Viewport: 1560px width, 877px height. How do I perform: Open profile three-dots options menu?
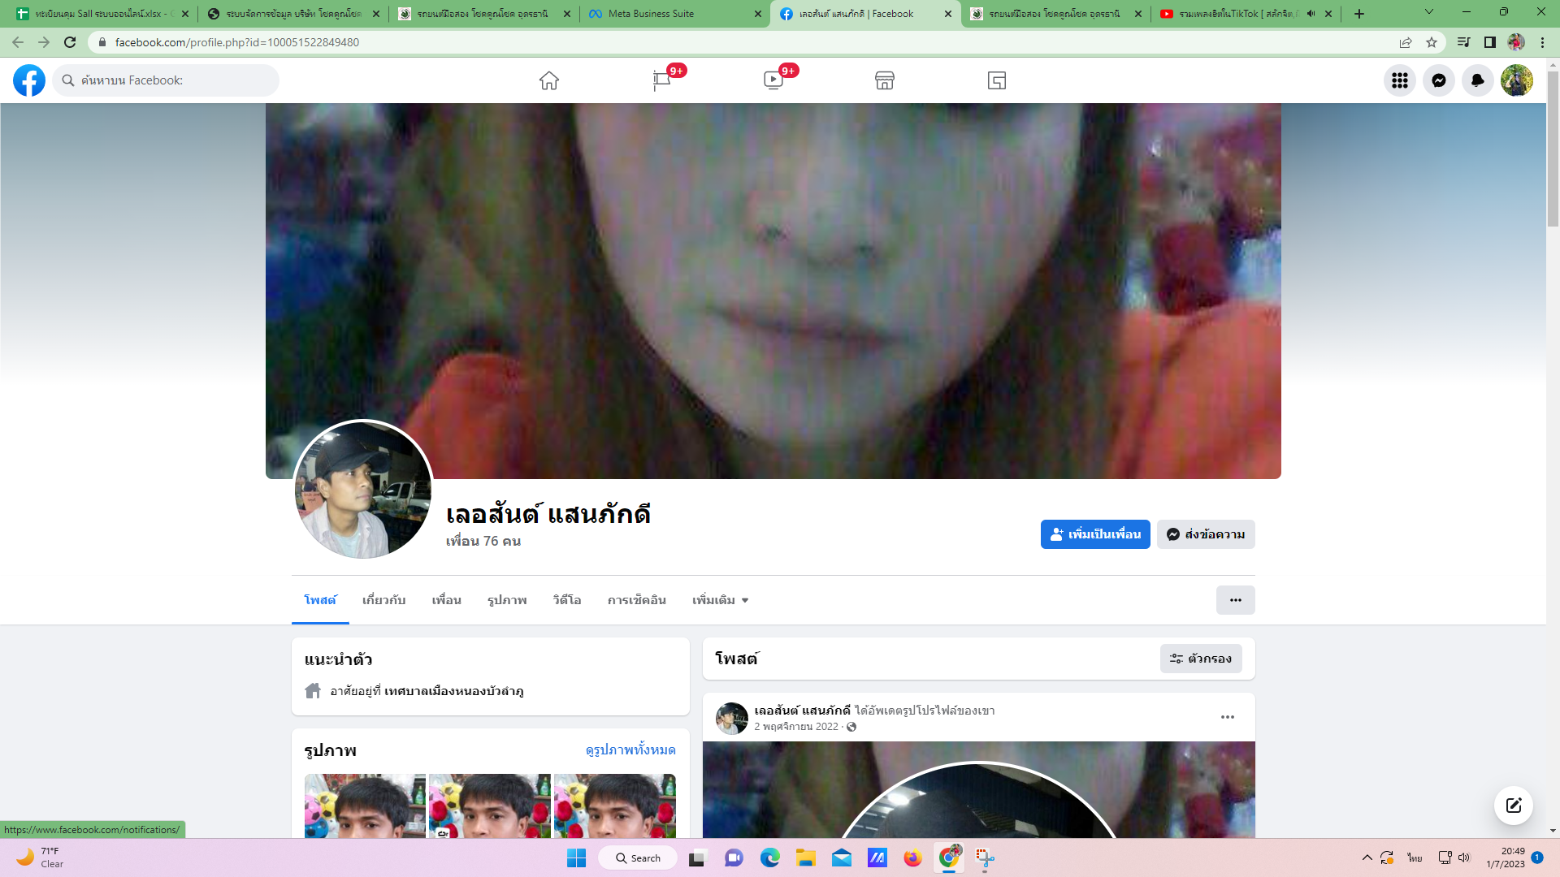(x=1235, y=600)
